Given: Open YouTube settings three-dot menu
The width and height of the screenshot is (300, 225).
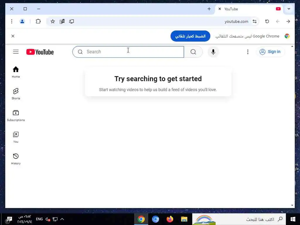Looking at the screenshot, I should tap(248, 52).
